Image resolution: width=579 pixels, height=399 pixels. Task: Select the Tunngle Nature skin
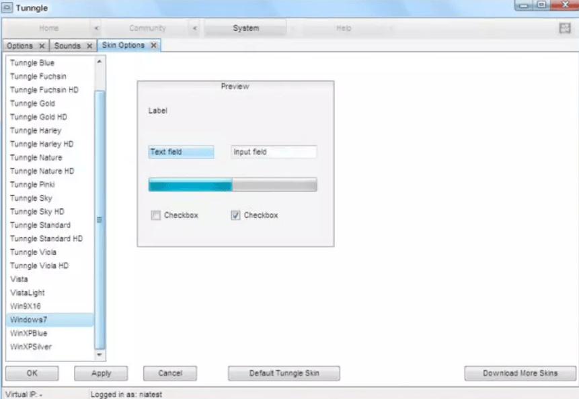coord(50,157)
